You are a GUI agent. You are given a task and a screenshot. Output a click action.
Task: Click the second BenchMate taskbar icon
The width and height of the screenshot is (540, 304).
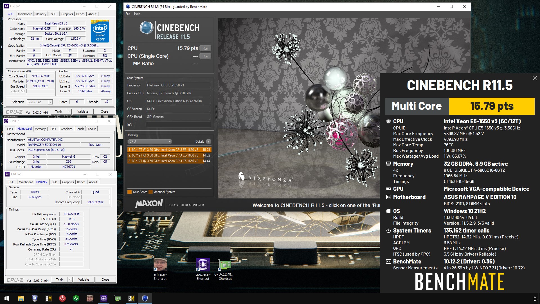[x=131, y=298]
